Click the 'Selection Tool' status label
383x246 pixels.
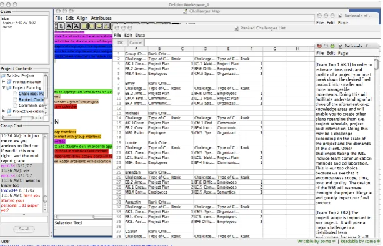tap(69, 223)
